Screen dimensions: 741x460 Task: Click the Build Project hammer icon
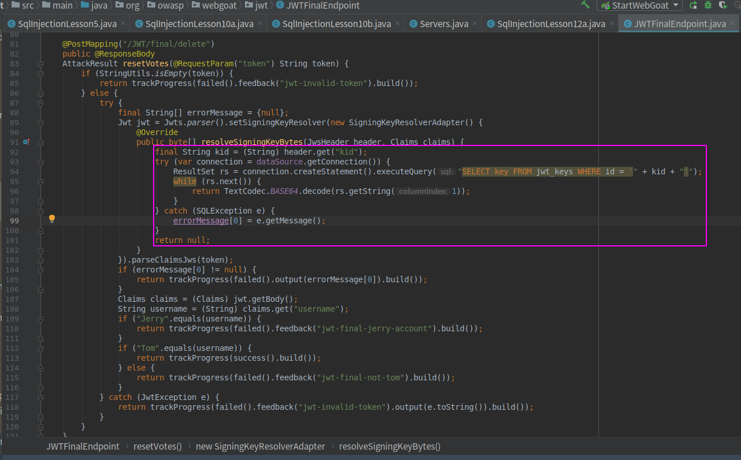pyautogui.click(x=586, y=5)
